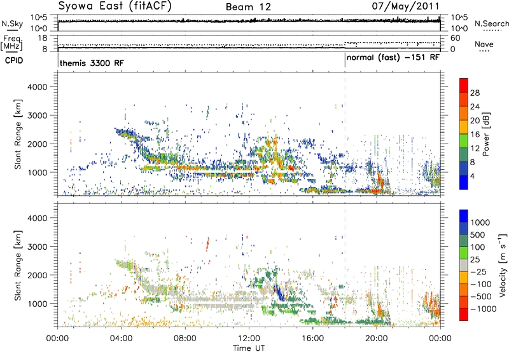Click the dashed 18:00 CPID-change line in power panel
This screenshot has width=509, height=352.
345,134
